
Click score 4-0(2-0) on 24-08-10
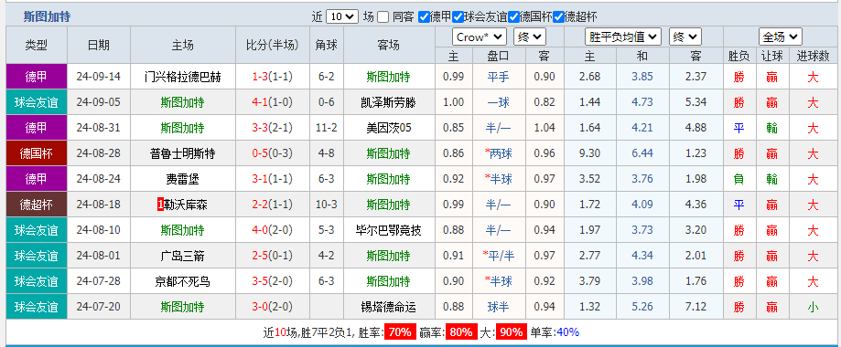point(272,230)
